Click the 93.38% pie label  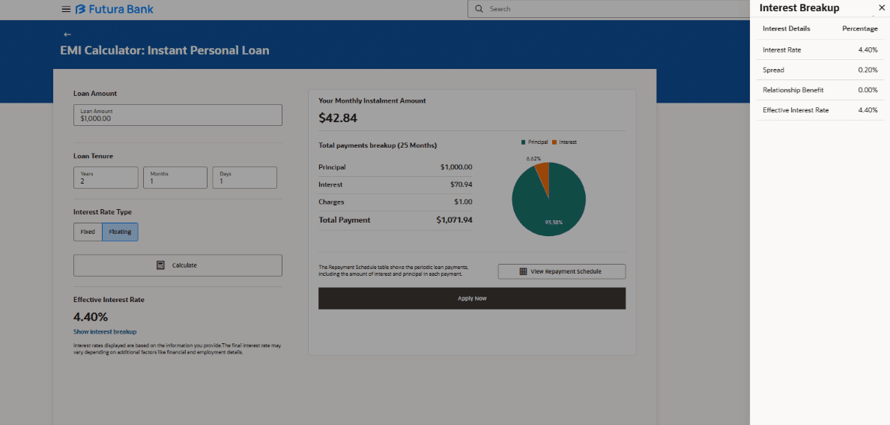click(554, 222)
